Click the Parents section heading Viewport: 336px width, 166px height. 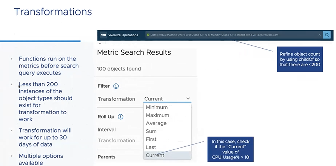(106, 157)
